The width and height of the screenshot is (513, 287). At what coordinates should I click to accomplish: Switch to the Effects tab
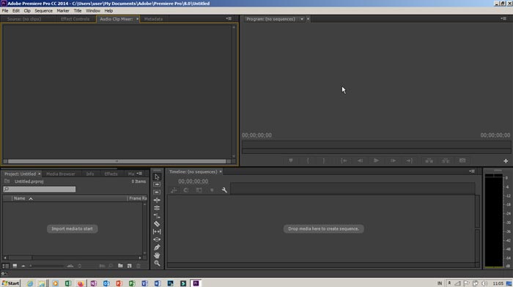(x=111, y=174)
